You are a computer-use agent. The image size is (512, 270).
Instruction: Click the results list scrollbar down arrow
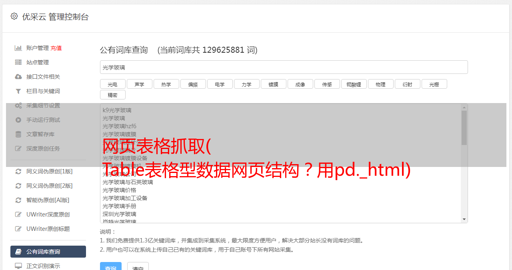464,219
